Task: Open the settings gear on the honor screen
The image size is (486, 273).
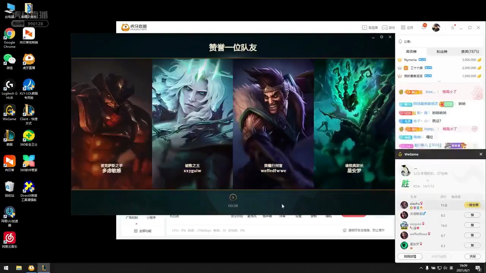Action: pos(382,37)
